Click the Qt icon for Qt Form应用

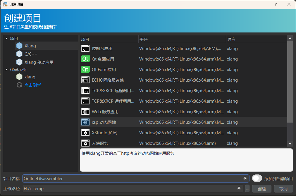click(x=85, y=70)
